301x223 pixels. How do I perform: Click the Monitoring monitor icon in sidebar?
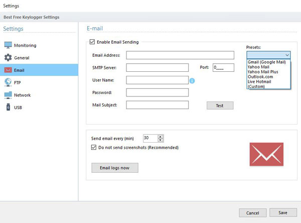click(x=8, y=45)
